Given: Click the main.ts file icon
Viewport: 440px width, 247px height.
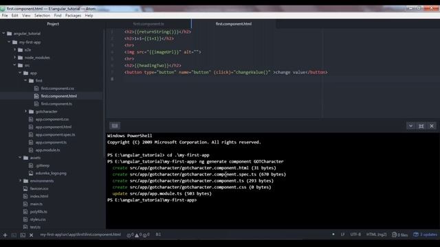Looking at the screenshot, I should pos(25,204).
